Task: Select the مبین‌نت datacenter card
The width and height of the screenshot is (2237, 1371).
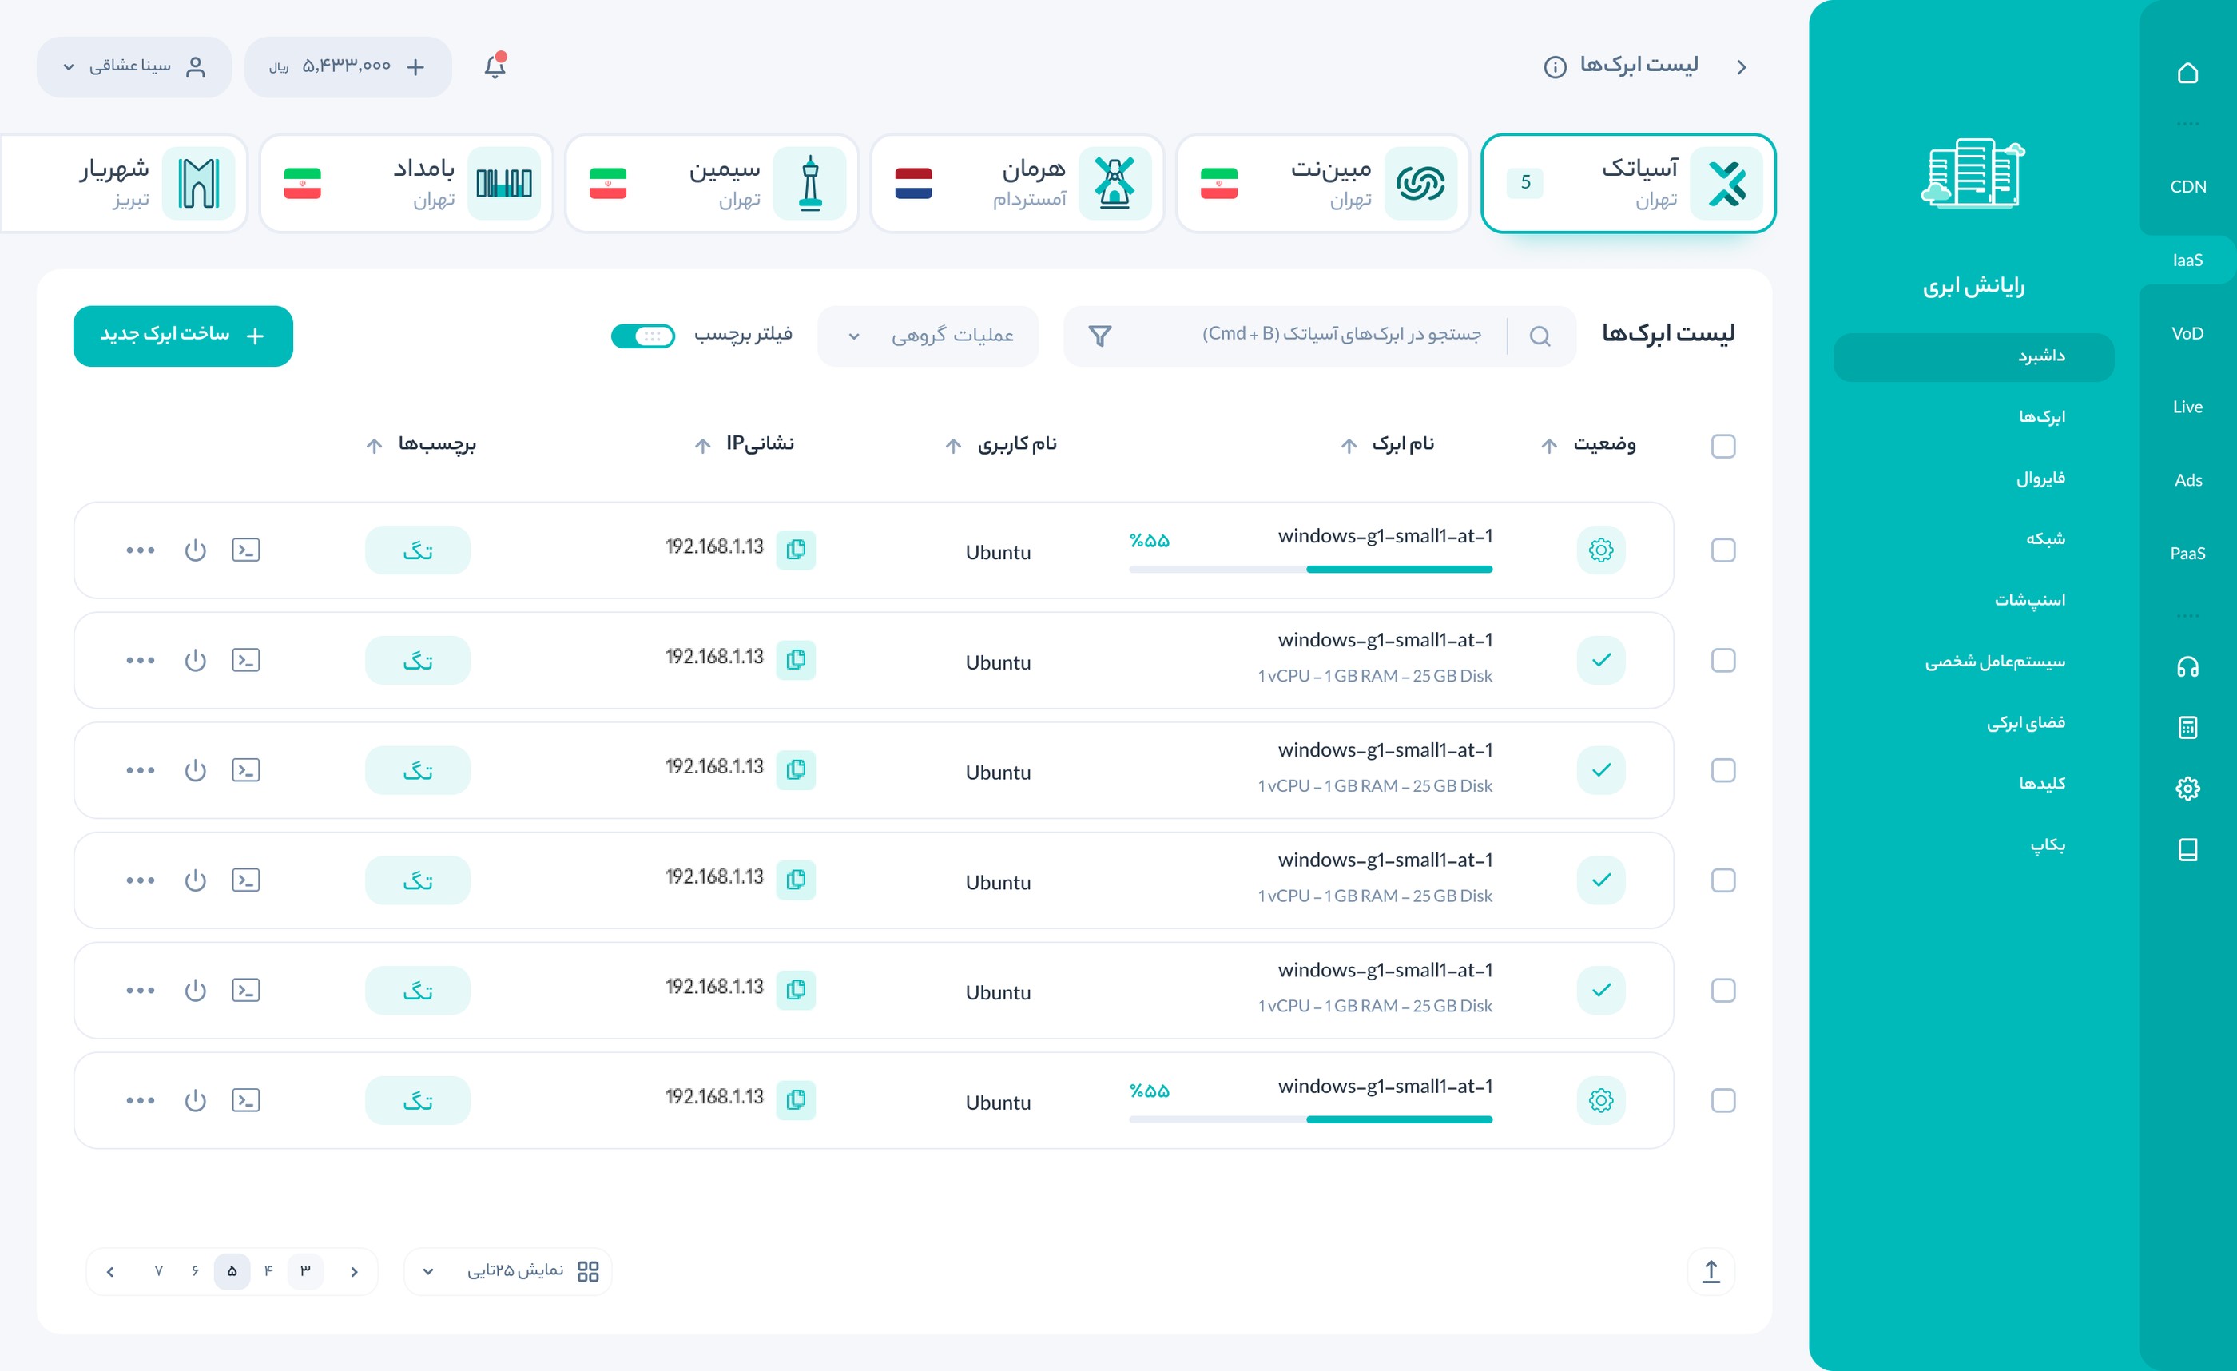Action: click(x=1323, y=184)
